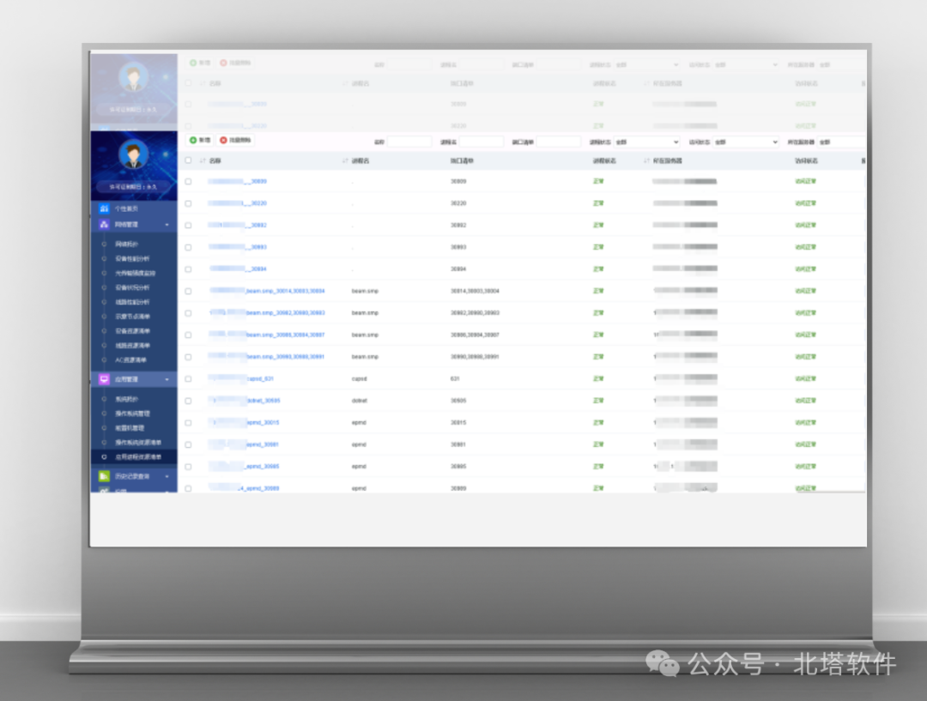Viewport: 927px width, 701px height.
Task: Open the 所在服务器 filter dropdown
Action: click(x=842, y=142)
